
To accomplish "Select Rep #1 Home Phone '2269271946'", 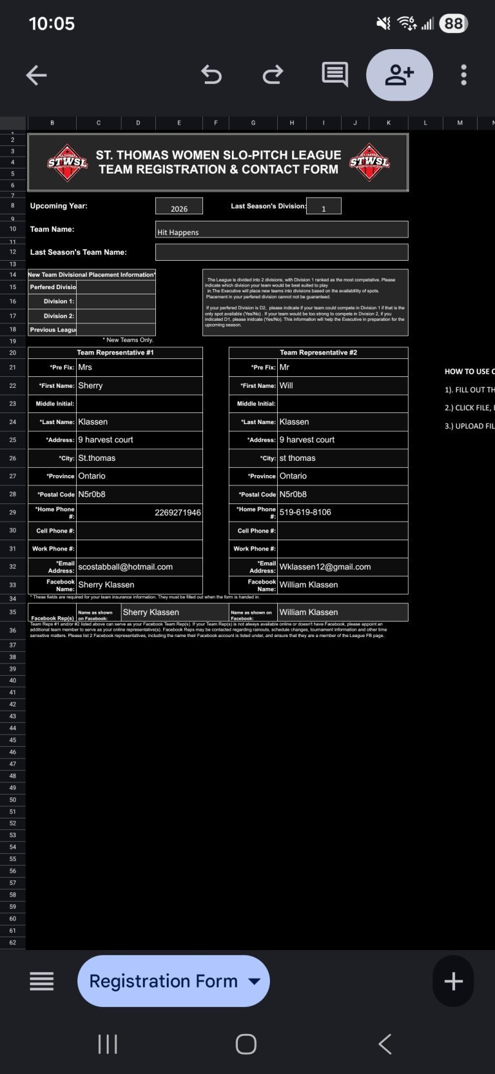I will pos(139,512).
